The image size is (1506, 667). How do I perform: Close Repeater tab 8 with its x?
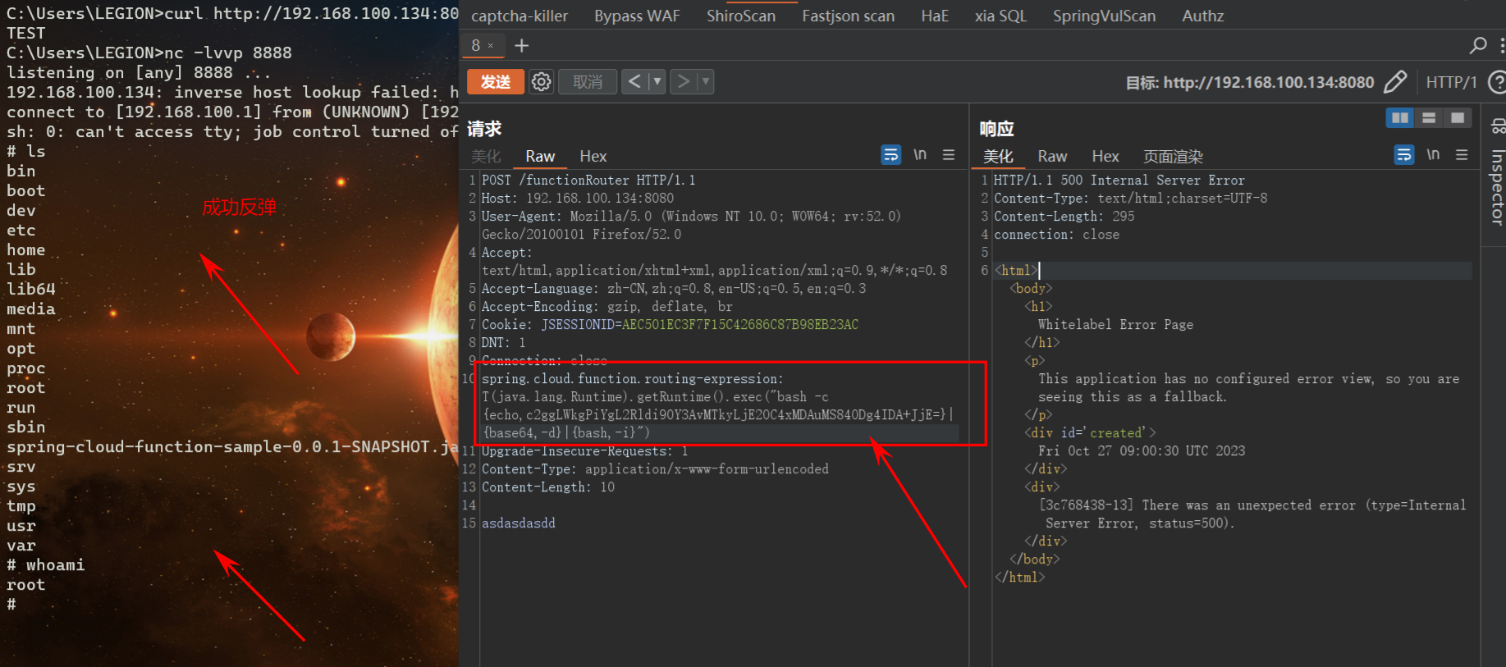(491, 46)
